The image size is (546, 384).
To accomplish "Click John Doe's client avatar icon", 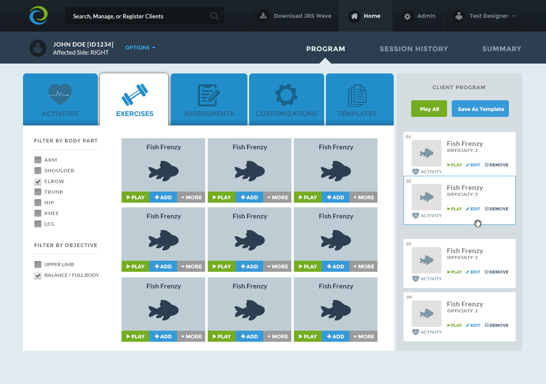I will click(x=38, y=48).
